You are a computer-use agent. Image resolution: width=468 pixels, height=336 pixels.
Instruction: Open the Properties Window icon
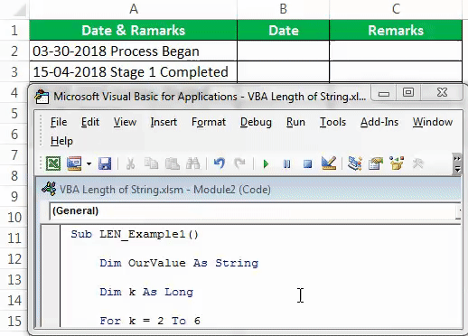pyautogui.click(x=376, y=163)
